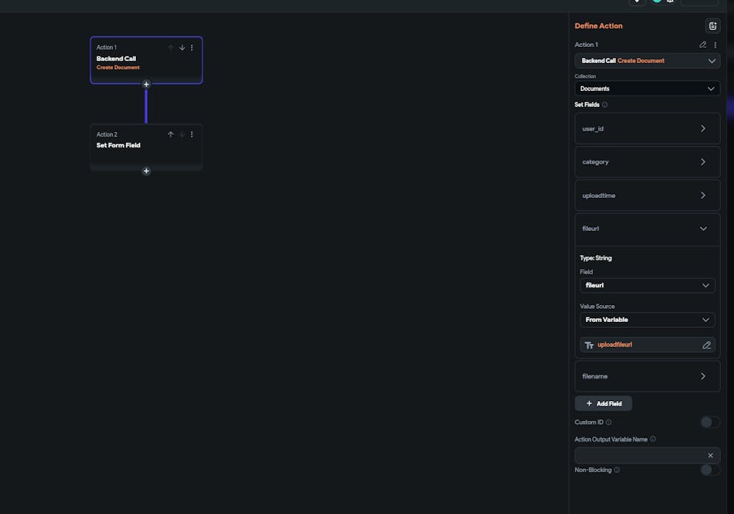Viewport: 734px width, 514px height.
Task: Click Set Fields label
Action: click(586, 105)
